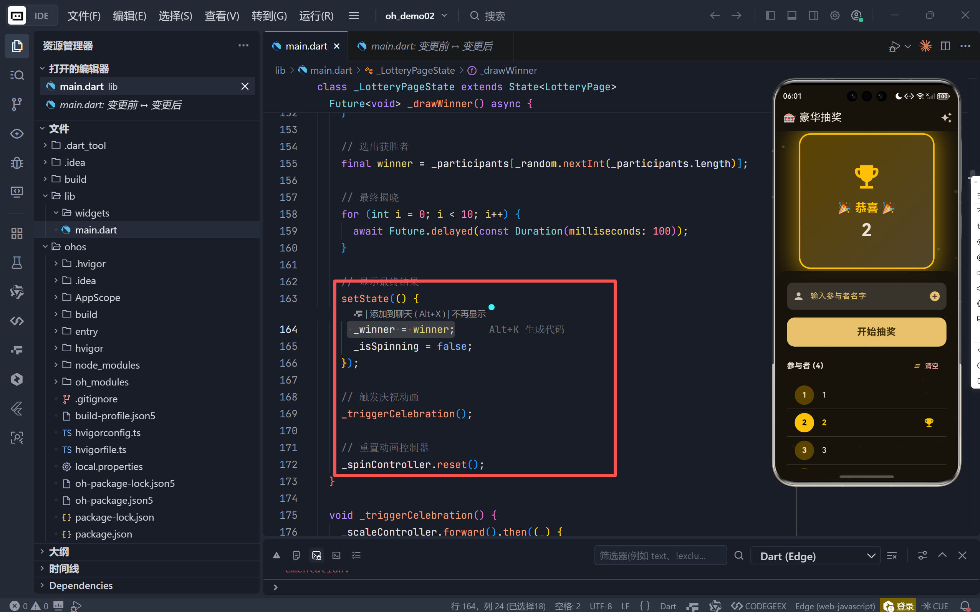
Task: Open the search activity bar icon
Action: coord(17,75)
